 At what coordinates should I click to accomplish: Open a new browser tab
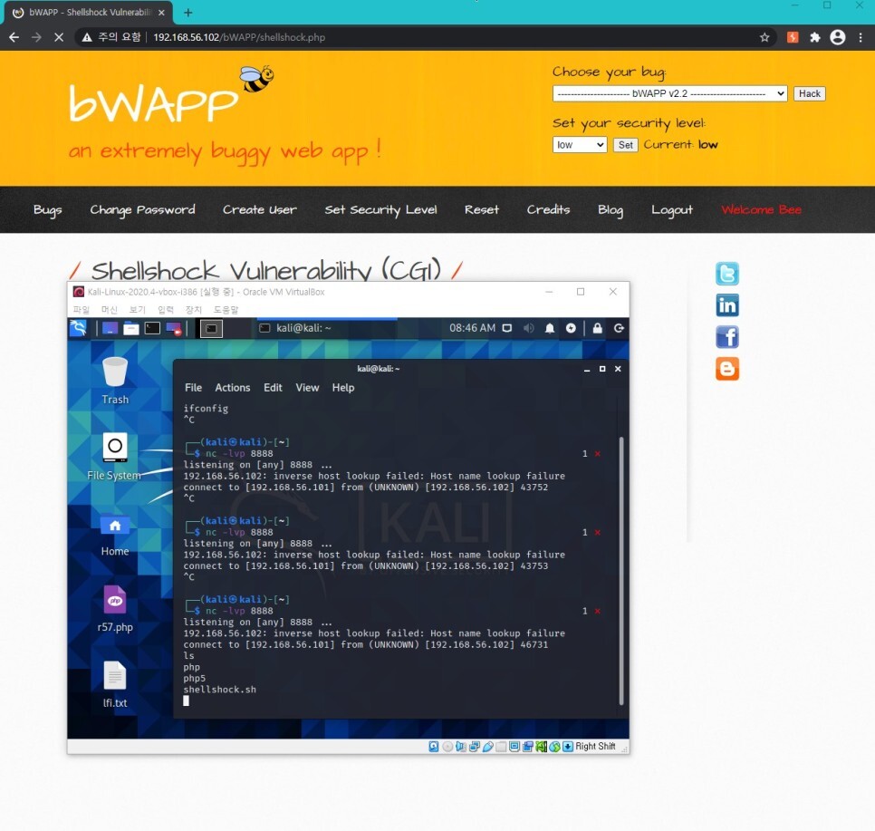188,13
